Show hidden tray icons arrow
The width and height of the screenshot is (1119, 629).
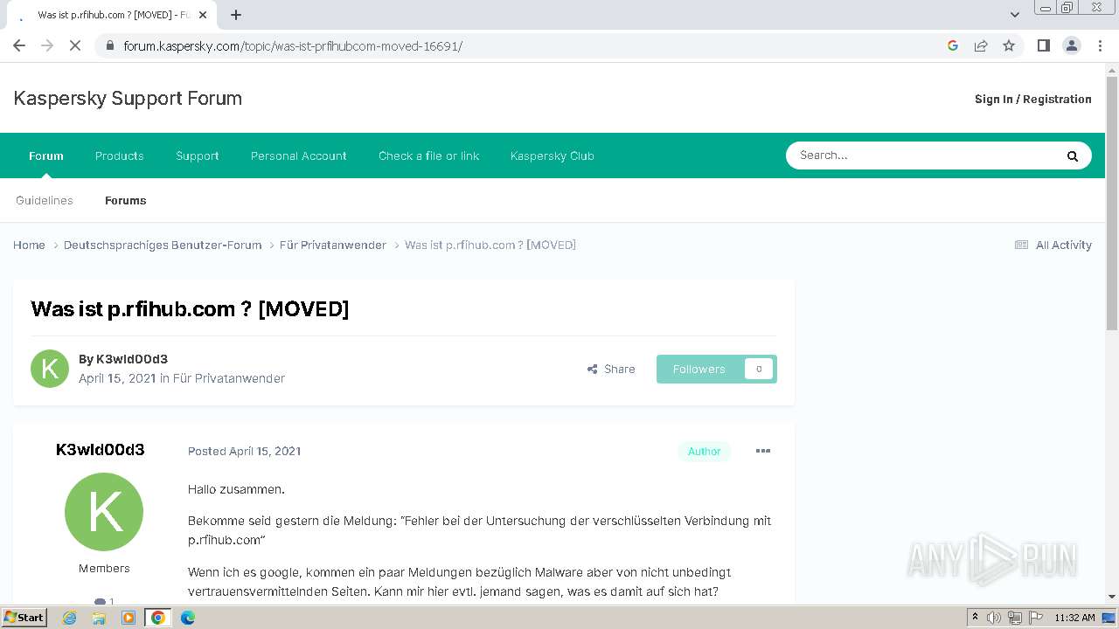[976, 617]
